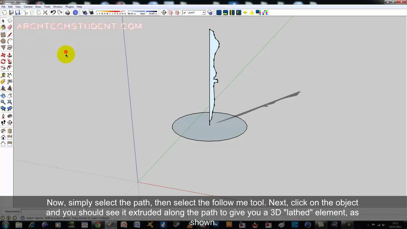Select the Zoom magnifier tool
The height and width of the screenshot is (229, 407).
[3, 102]
